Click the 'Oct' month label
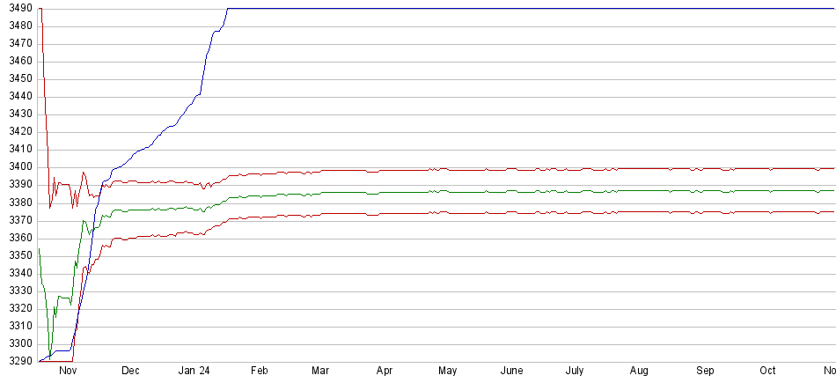The image size is (836, 383). coord(768,372)
